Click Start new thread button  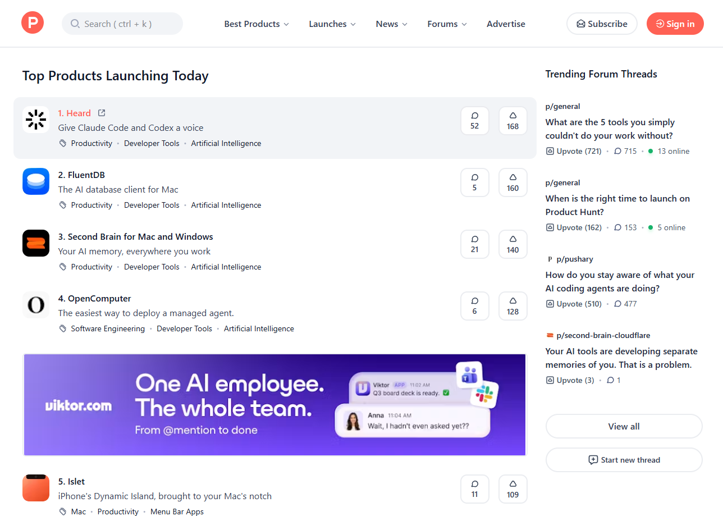[x=624, y=460]
